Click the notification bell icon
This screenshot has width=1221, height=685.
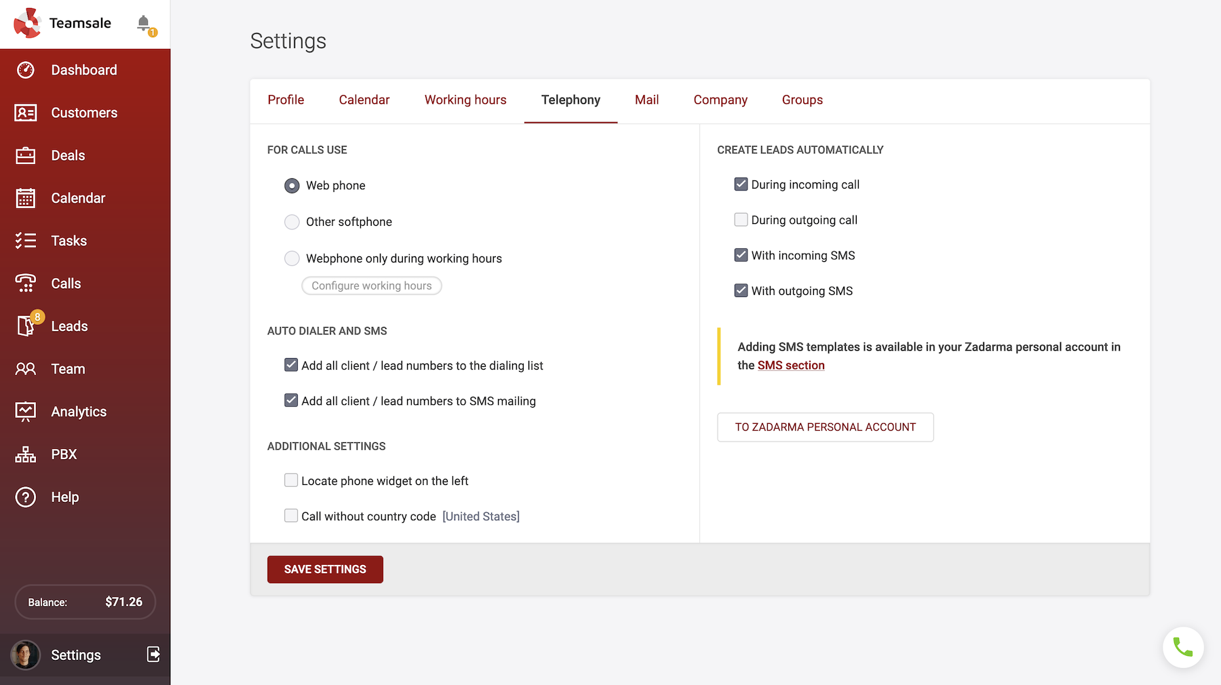143,23
